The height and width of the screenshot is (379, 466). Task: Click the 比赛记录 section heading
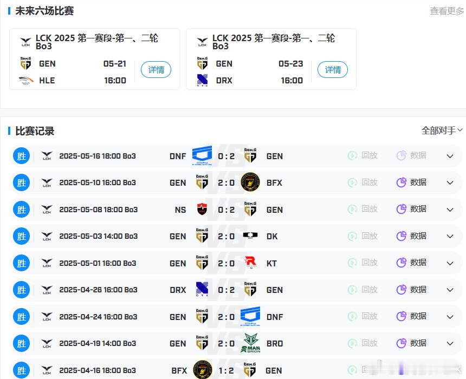tap(35, 131)
